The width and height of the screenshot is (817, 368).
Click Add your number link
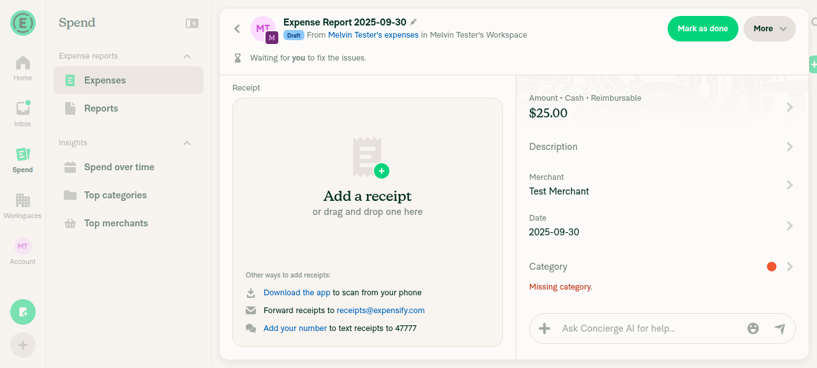click(x=295, y=328)
